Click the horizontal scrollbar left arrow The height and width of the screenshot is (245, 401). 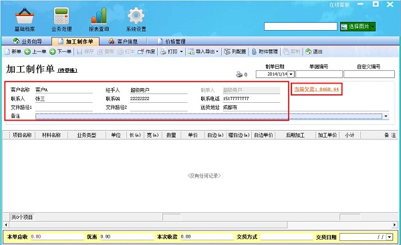(6, 225)
